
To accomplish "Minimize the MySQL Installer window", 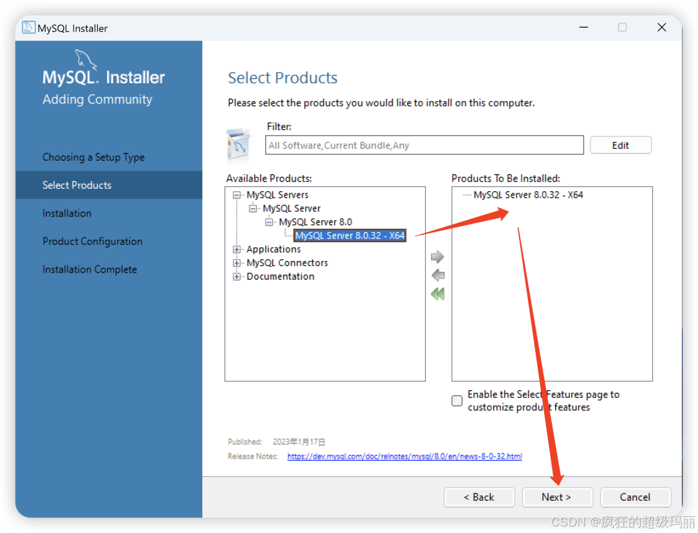I will (x=584, y=28).
